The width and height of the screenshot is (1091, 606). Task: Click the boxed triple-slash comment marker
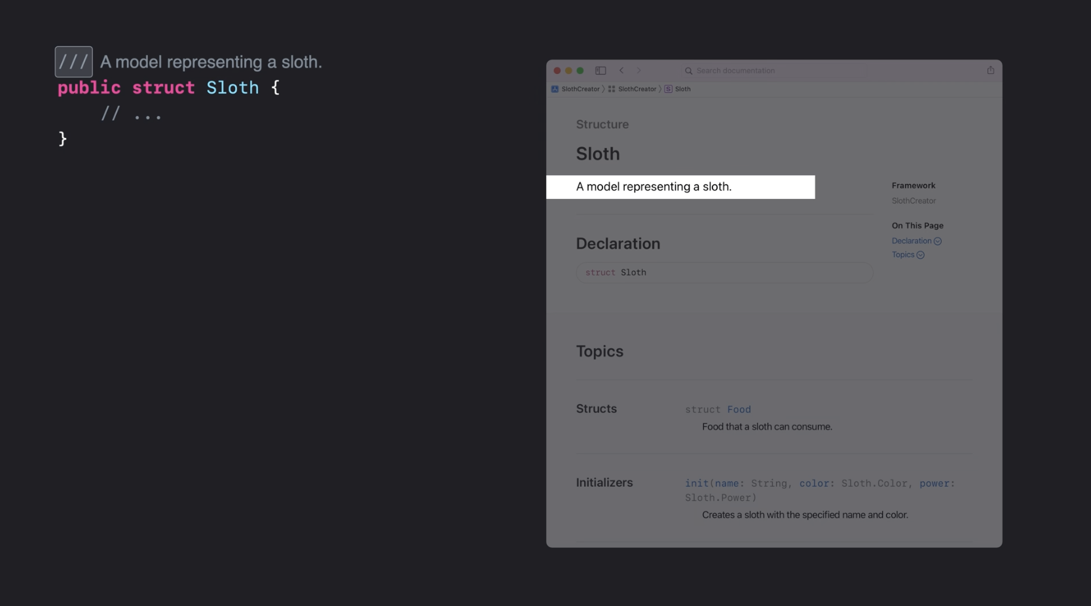73,62
